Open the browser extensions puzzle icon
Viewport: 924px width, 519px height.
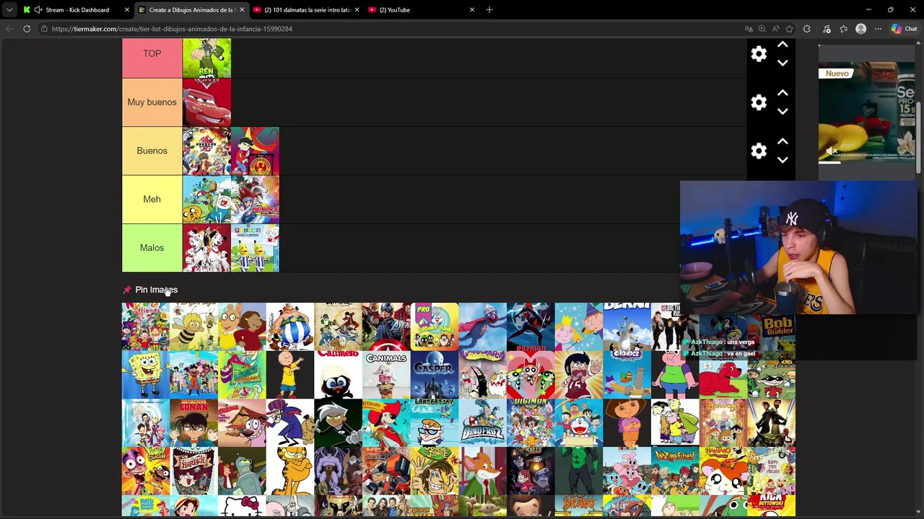coord(807,29)
